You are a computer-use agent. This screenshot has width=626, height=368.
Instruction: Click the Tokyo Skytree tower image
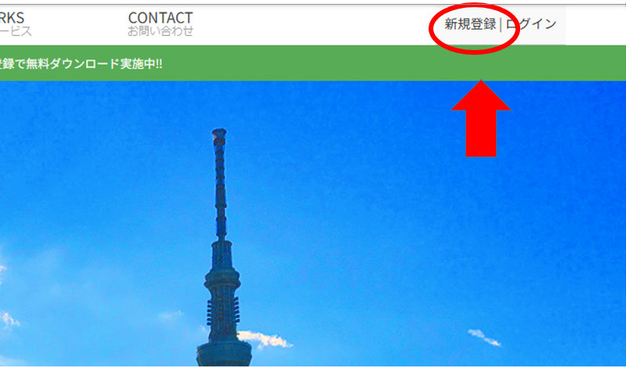click(223, 247)
